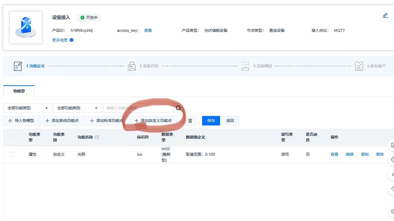This screenshot has width=394, height=221.
Task: Click the search magnifier icon
Action: (178, 108)
